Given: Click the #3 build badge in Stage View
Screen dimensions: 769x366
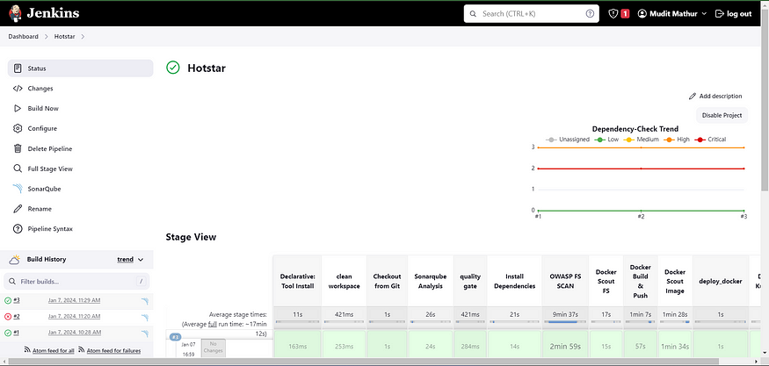Looking at the screenshot, I should [x=176, y=337].
